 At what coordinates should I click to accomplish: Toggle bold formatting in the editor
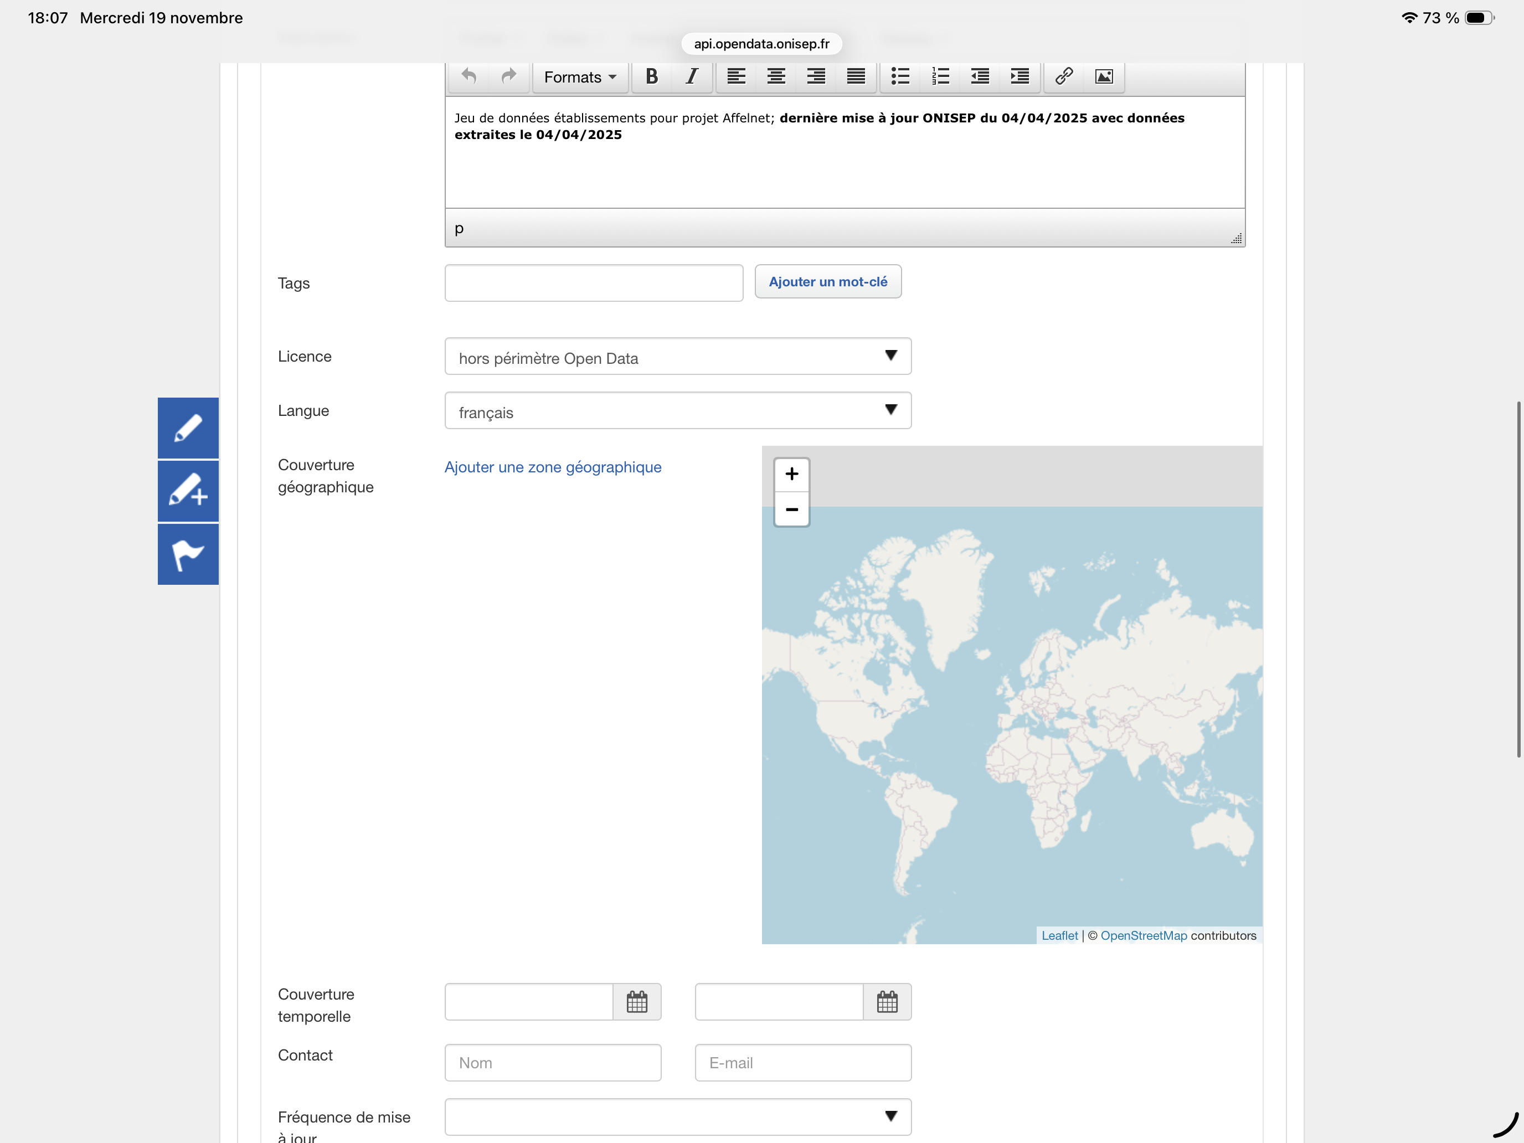pyautogui.click(x=651, y=76)
